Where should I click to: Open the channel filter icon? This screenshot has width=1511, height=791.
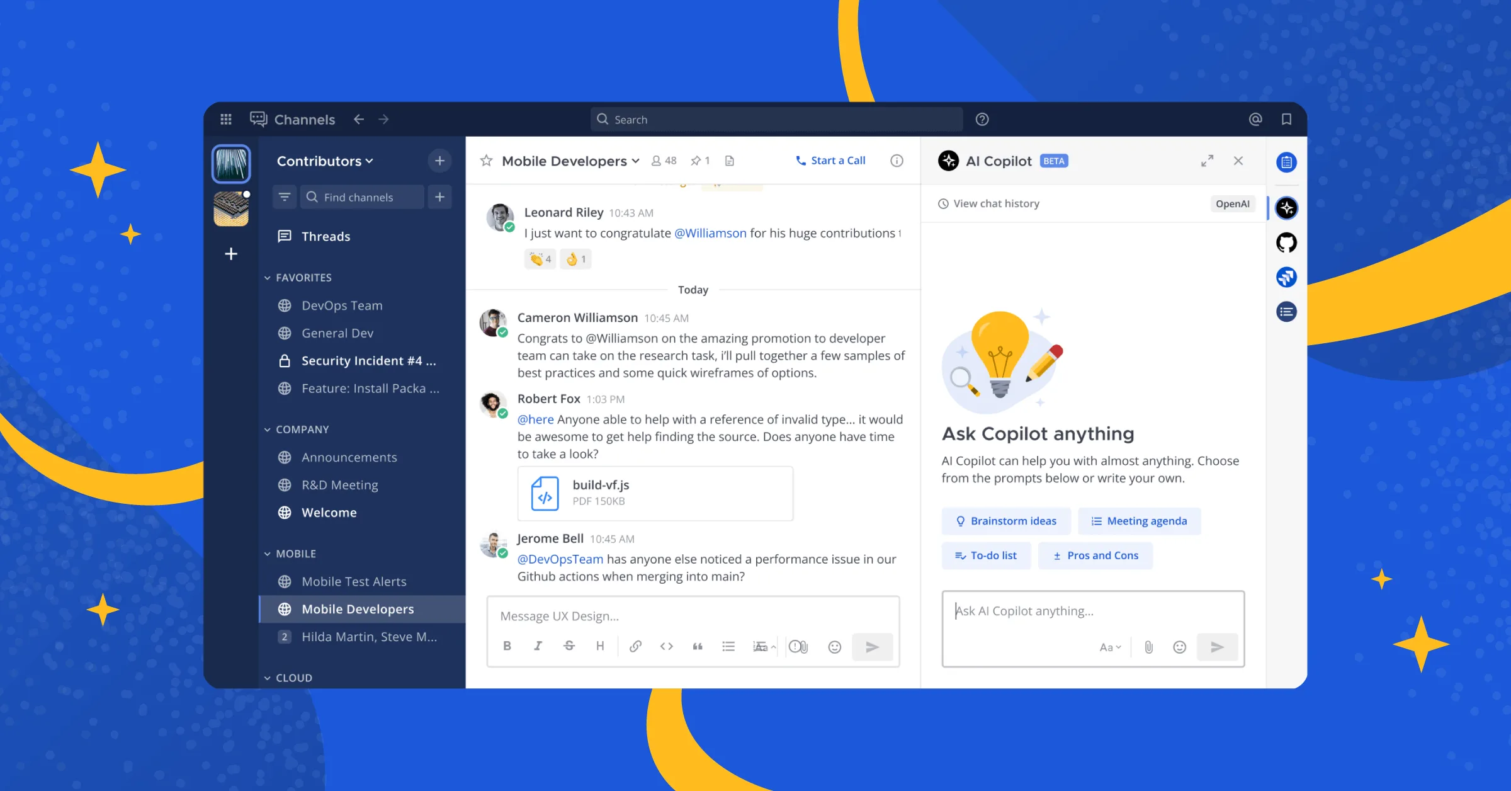tap(285, 197)
